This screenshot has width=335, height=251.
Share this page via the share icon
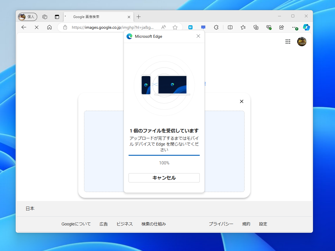281,27
